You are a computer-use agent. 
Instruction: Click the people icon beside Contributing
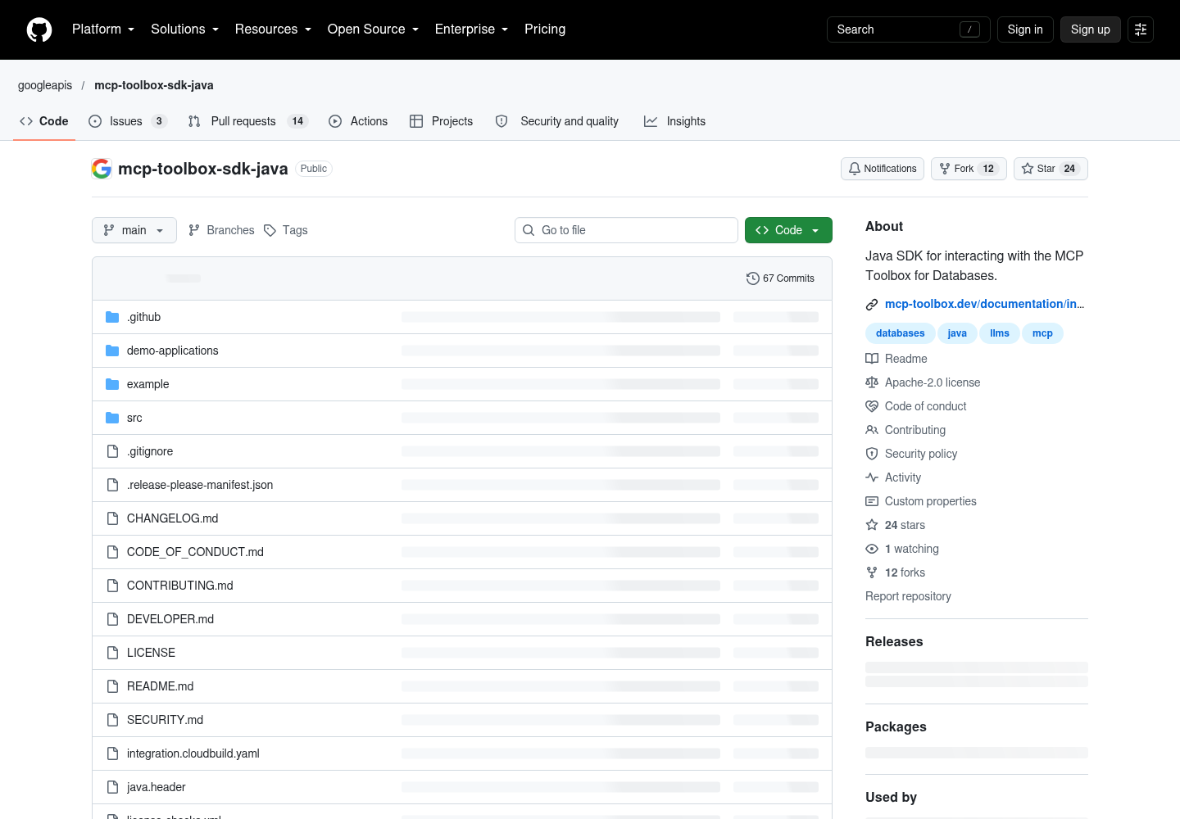pos(872,430)
